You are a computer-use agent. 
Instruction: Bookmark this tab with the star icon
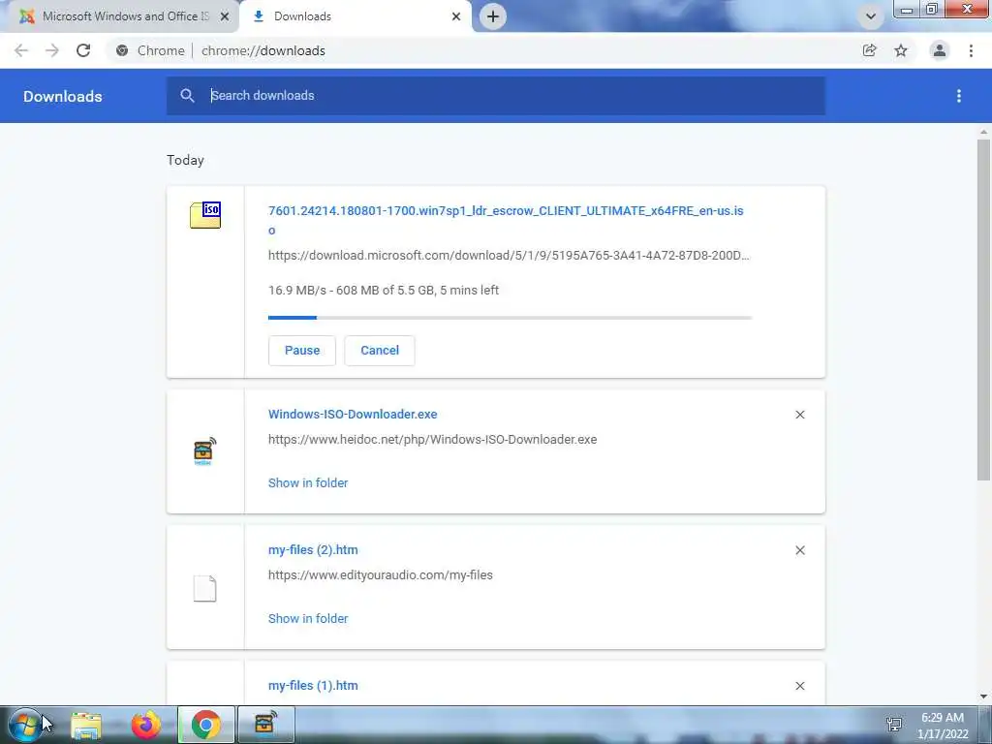(x=900, y=50)
